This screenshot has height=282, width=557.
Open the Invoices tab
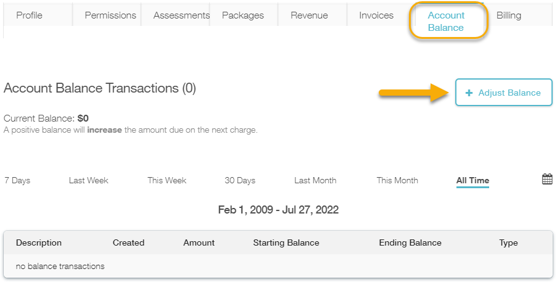[376, 15]
